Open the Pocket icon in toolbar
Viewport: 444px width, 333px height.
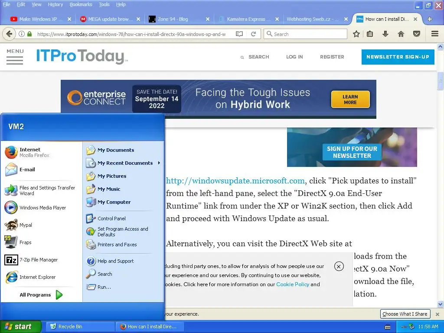click(x=417, y=34)
